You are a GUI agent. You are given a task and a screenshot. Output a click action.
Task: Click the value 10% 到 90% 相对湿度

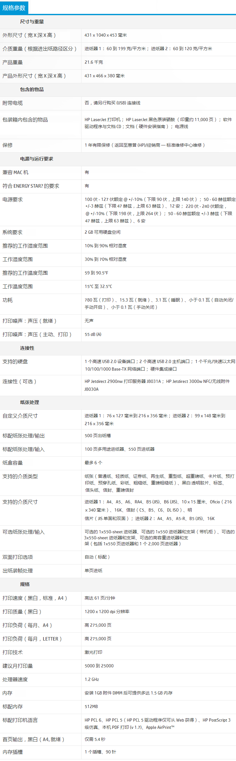pos(106,246)
